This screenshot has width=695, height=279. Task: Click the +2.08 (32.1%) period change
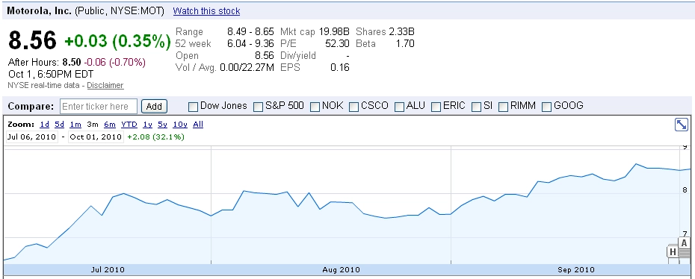tap(155, 137)
